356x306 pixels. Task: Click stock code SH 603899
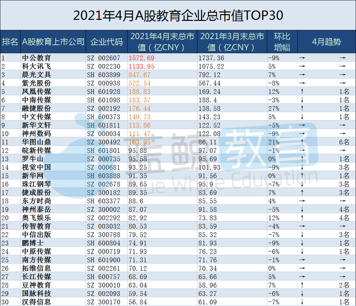click(104, 75)
